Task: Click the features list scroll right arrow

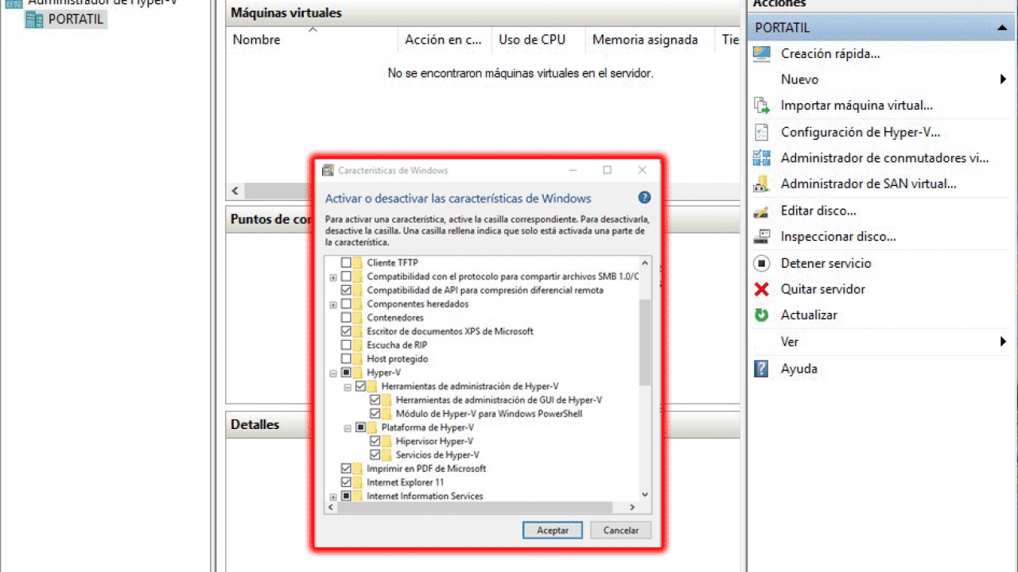Action: click(633, 507)
